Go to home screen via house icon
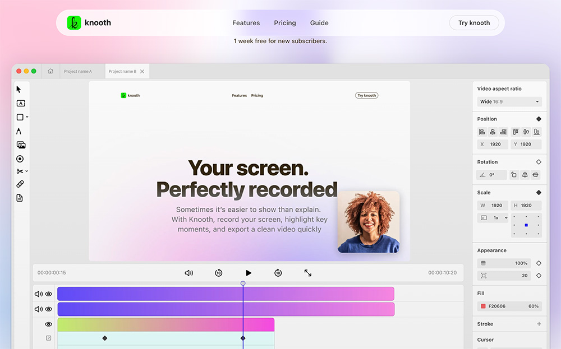 (x=50, y=71)
